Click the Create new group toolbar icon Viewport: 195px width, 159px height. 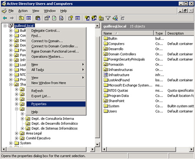[x=94, y=18]
